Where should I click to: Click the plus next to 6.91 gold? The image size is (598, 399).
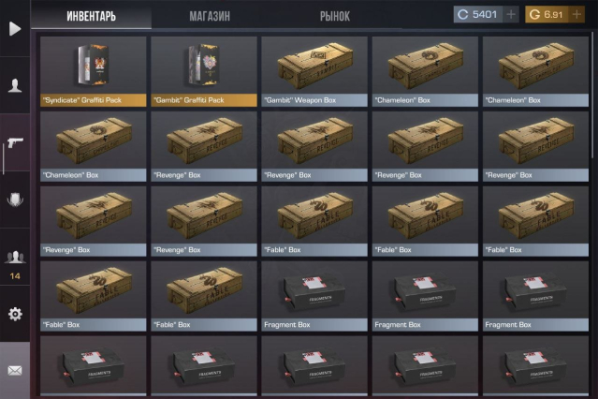[576, 14]
